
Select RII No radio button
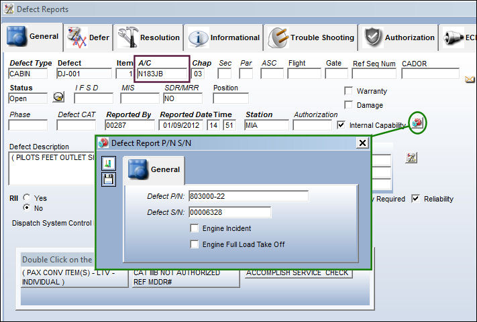27,208
